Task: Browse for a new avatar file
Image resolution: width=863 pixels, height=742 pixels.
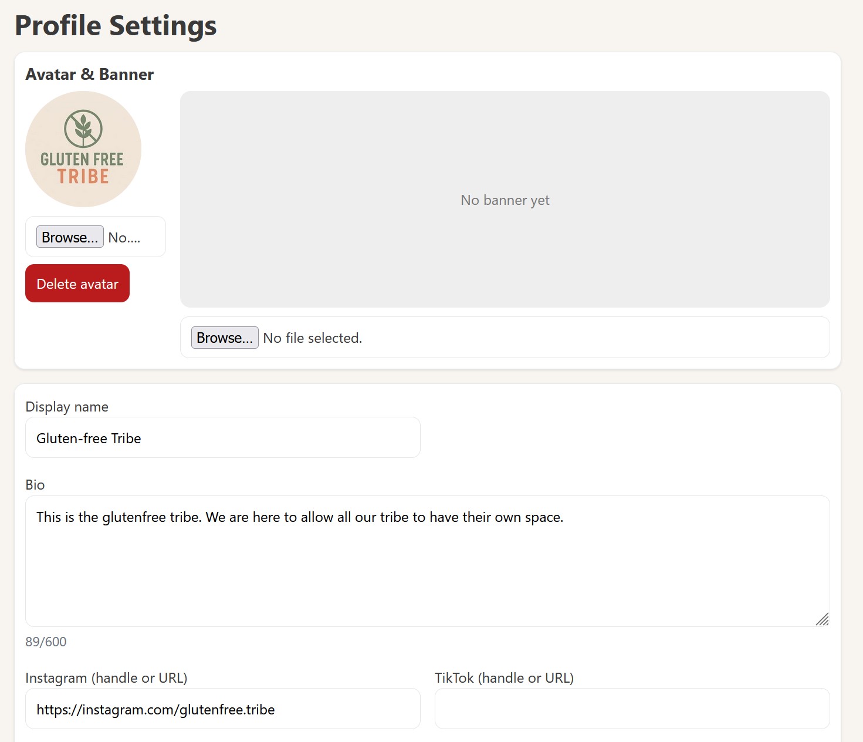Action: click(x=69, y=237)
